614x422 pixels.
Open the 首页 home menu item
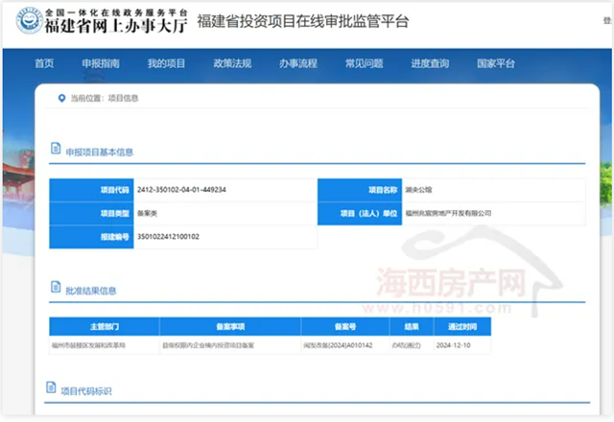44,63
